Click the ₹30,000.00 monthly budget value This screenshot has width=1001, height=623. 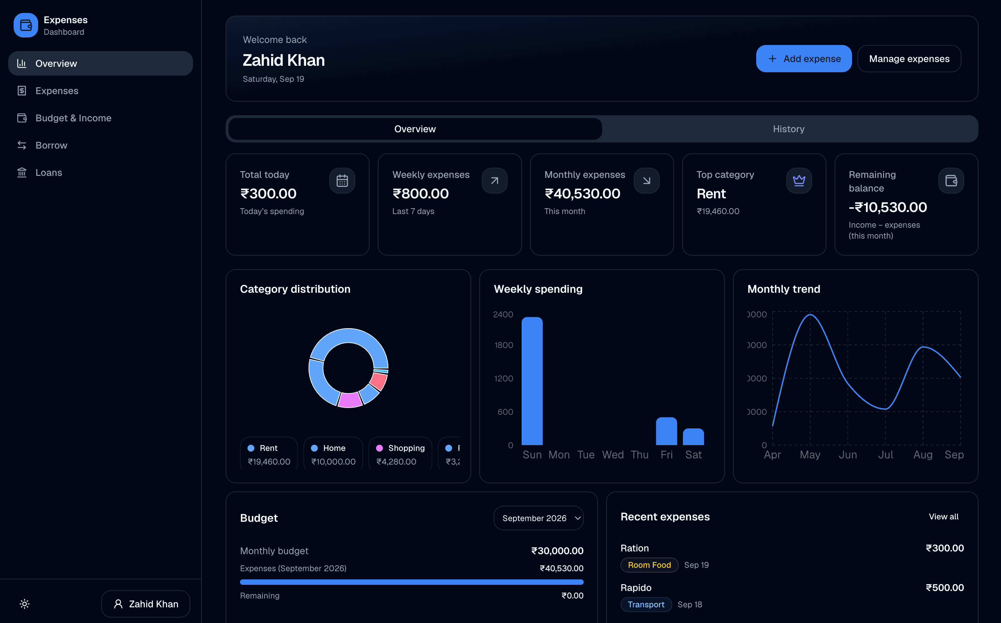click(x=557, y=551)
